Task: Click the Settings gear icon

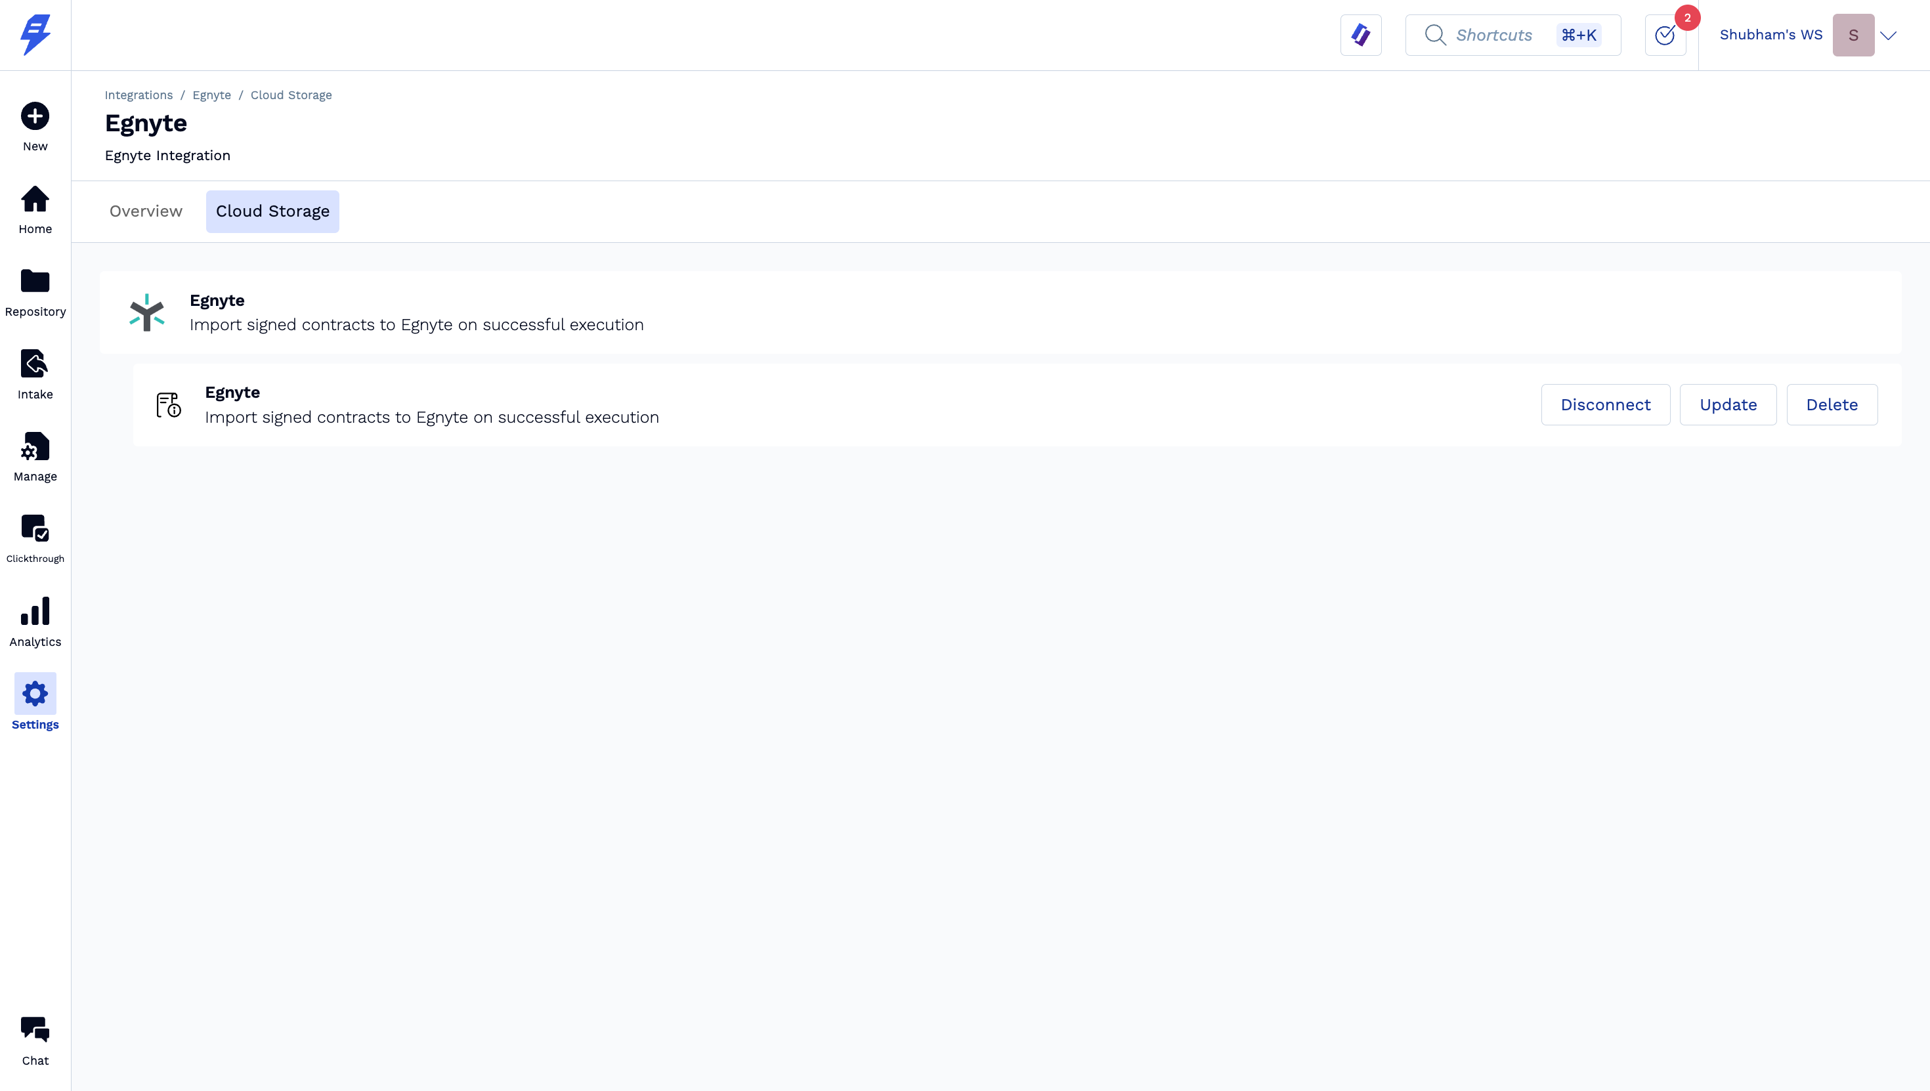Action: pyautogui.click(x=35, y=694)
